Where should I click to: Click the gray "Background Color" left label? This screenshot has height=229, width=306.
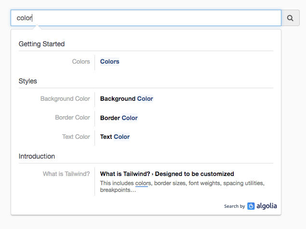pyautogui.click(x=65, y=99)
